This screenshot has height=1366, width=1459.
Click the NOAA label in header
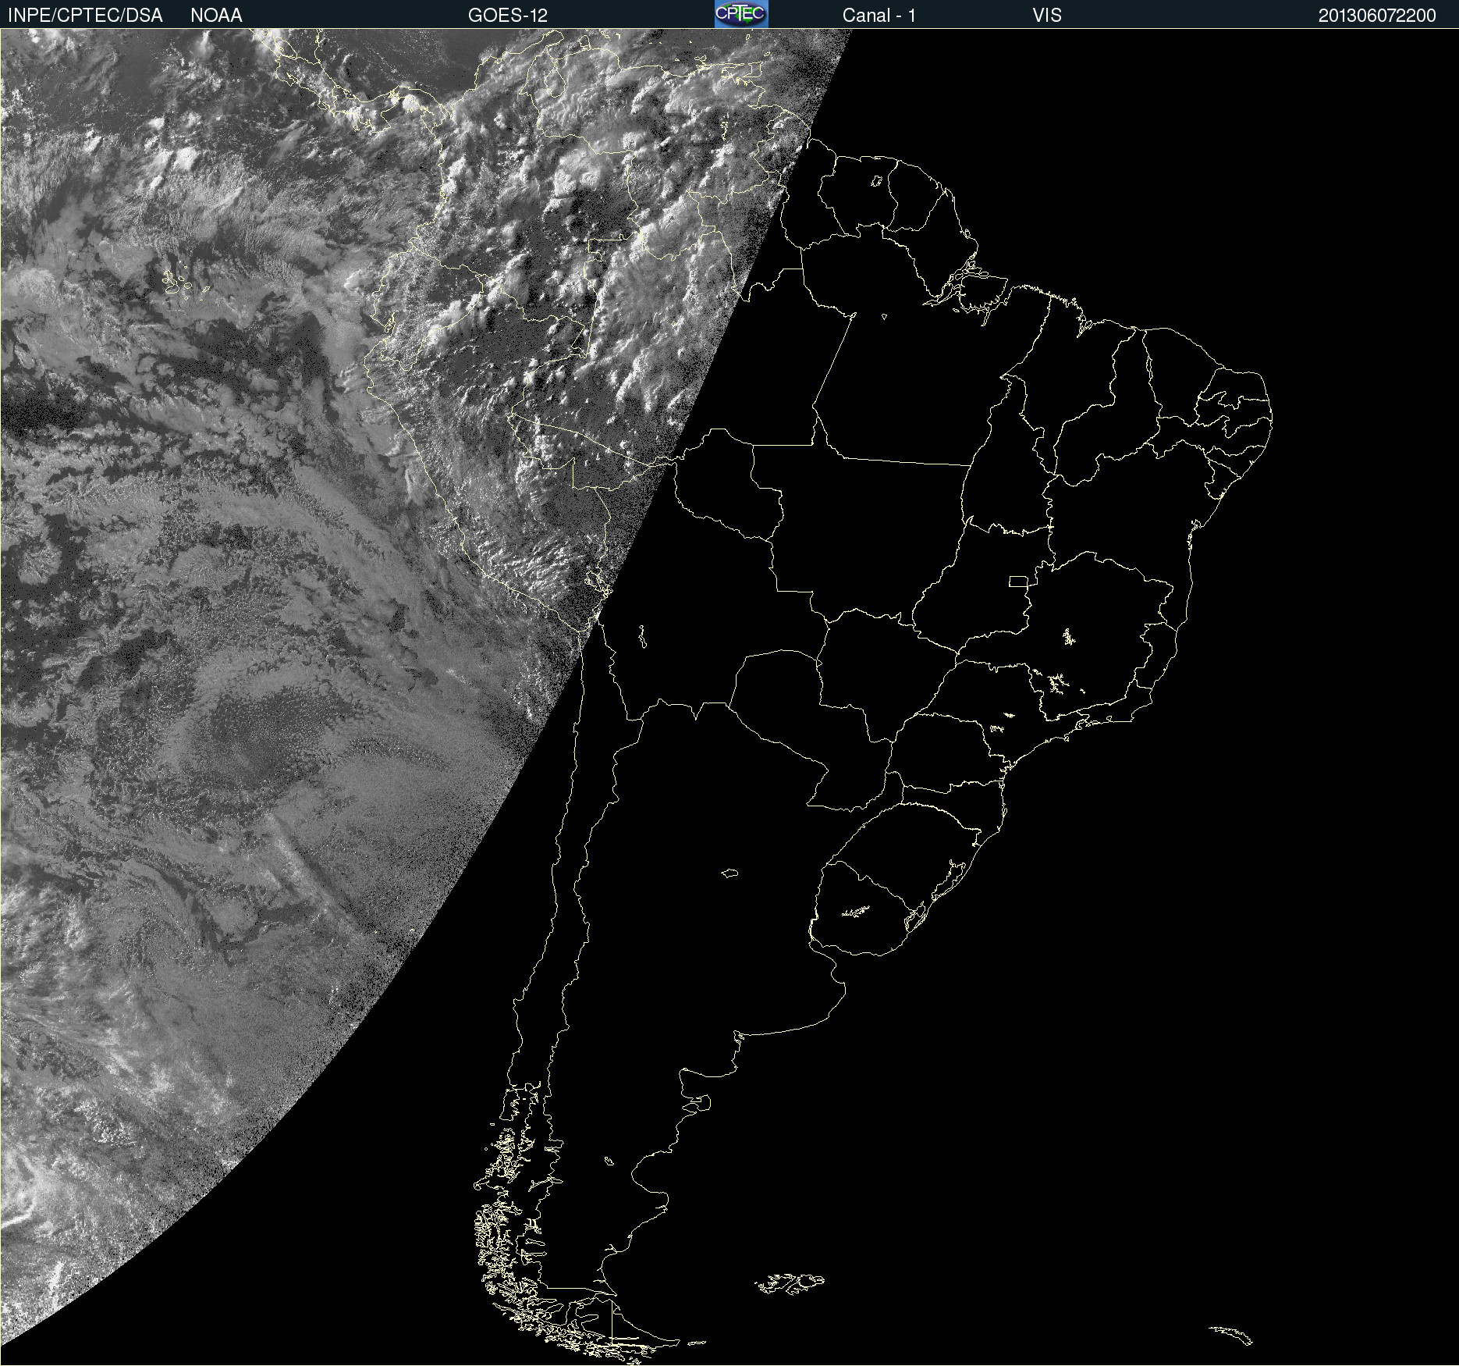coord(216,16)
